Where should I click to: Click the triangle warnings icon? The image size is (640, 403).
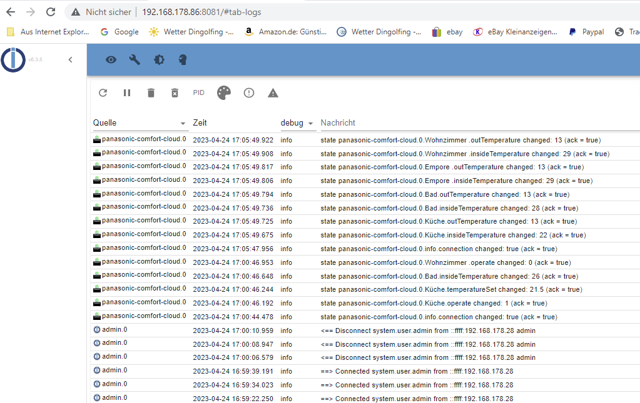[x=273, y=93]
